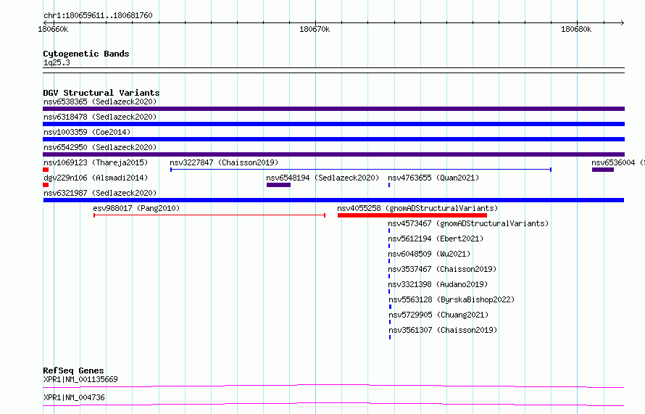This screenshot has height=414, width=645.
Task: Click the partially visible nsv6536004 label
Action: pos(618,162)
